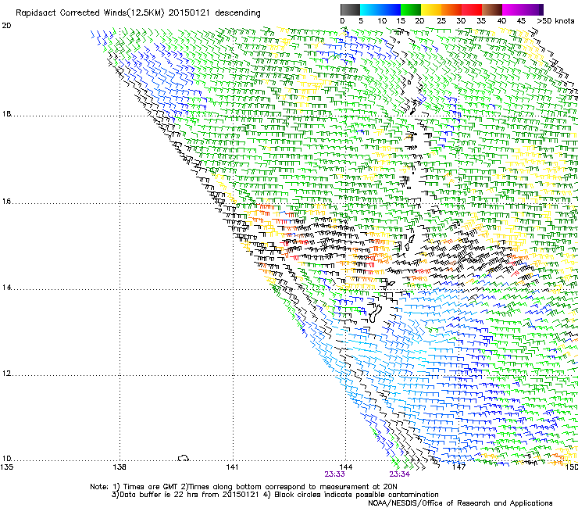Click the magenta 40-45 knots legend swatch

point(512,9)
